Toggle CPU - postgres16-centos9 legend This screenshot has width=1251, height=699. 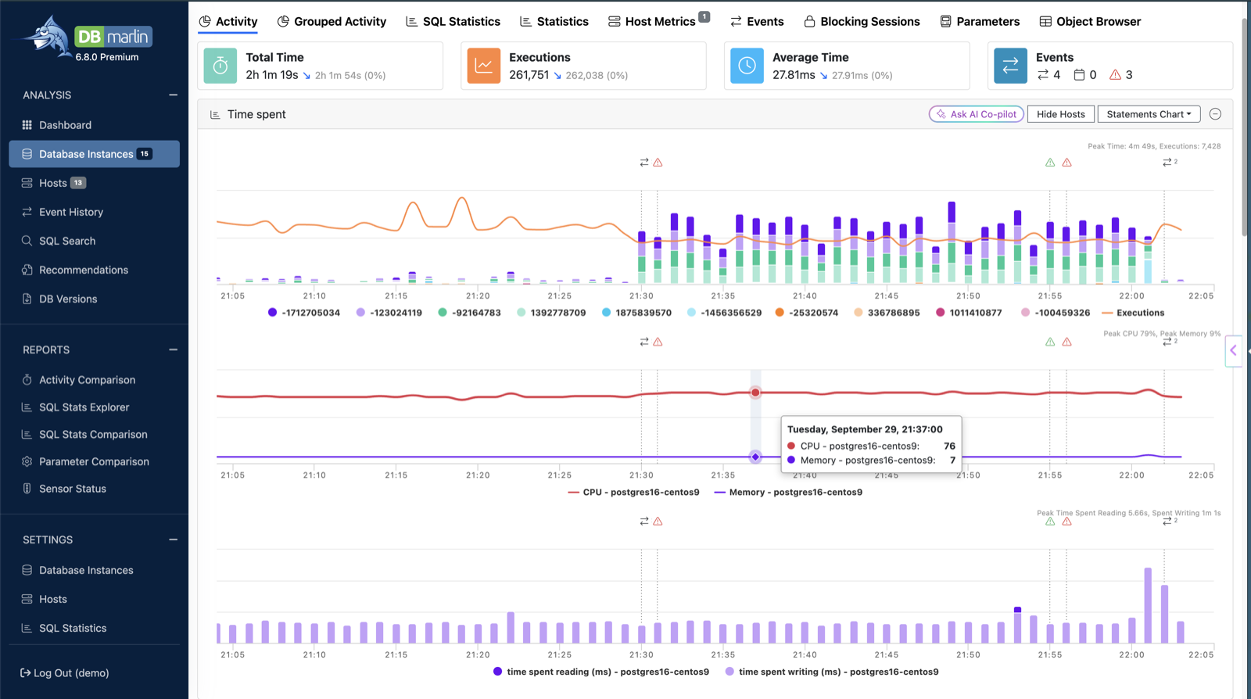coord(633,493)
